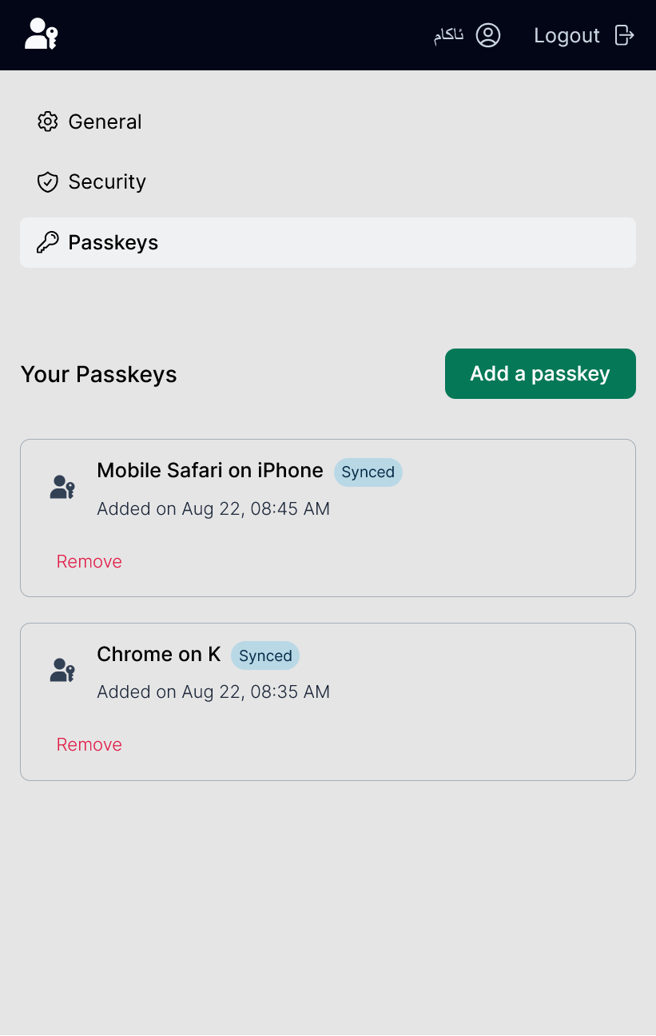Click the Add a passkey button
This screenshot has height=1036, width=656.
point(540,373)
